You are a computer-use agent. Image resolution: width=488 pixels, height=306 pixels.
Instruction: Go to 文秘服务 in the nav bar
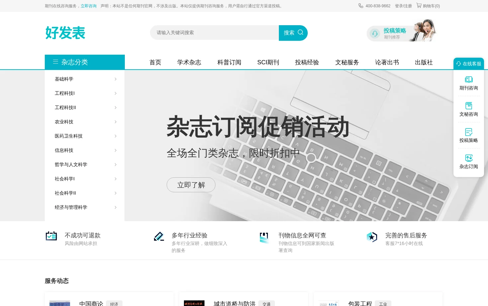coord(347,62)
